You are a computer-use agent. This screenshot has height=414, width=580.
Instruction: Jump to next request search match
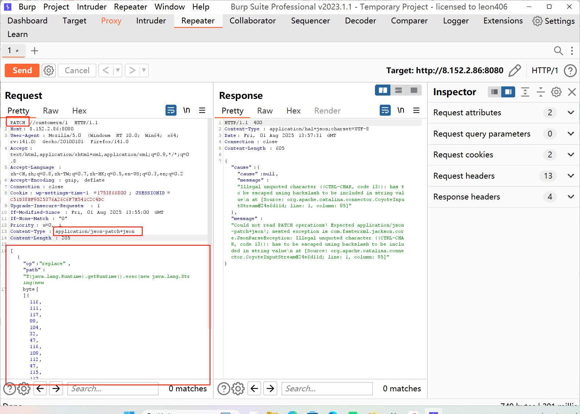[x=56, y=389]
